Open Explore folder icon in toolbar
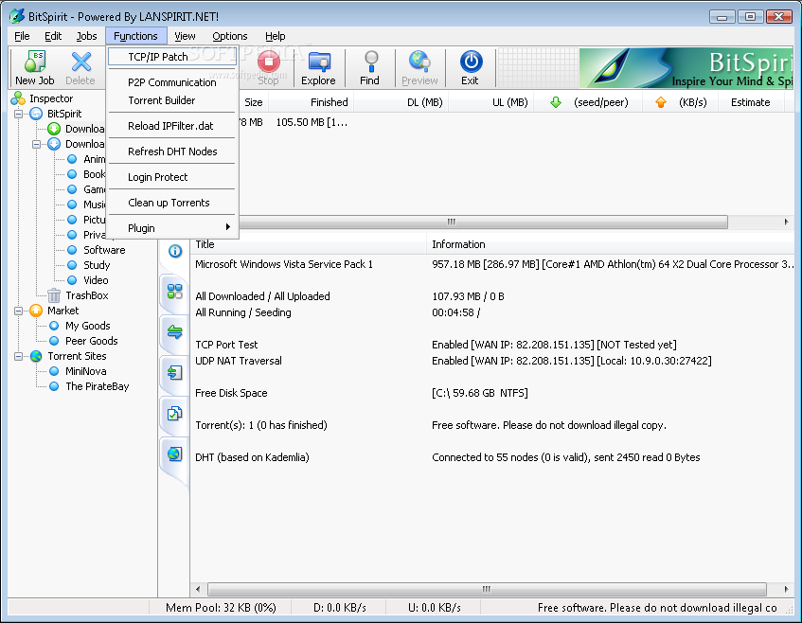The height and width of the screenshot is (623, 802). 319,62
